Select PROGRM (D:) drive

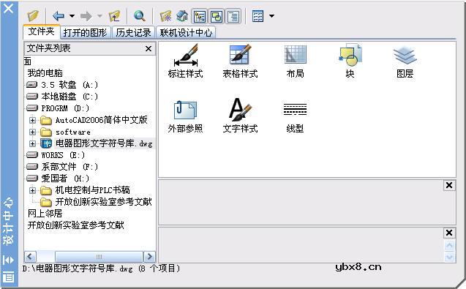point(58,108)
